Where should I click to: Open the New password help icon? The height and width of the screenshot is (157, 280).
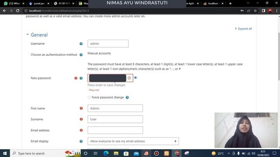[x=81, y=78]
